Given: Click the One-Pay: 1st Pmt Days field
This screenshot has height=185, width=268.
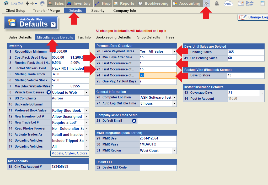Looking at the screenshot, I should [158, 81].
